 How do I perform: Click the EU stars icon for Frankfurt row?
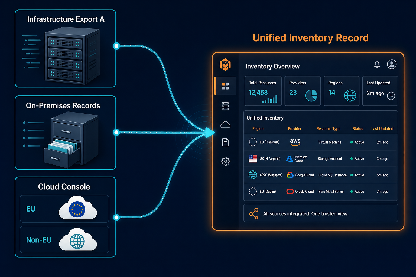[253, 142]
